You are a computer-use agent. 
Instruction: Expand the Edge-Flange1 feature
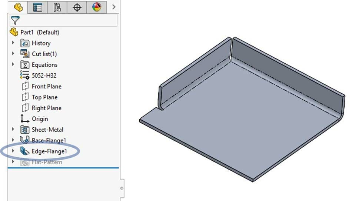click(x=13, y=151)
